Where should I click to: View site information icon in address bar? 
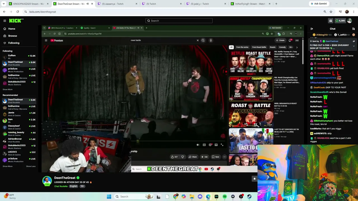[x=26, y=12]
